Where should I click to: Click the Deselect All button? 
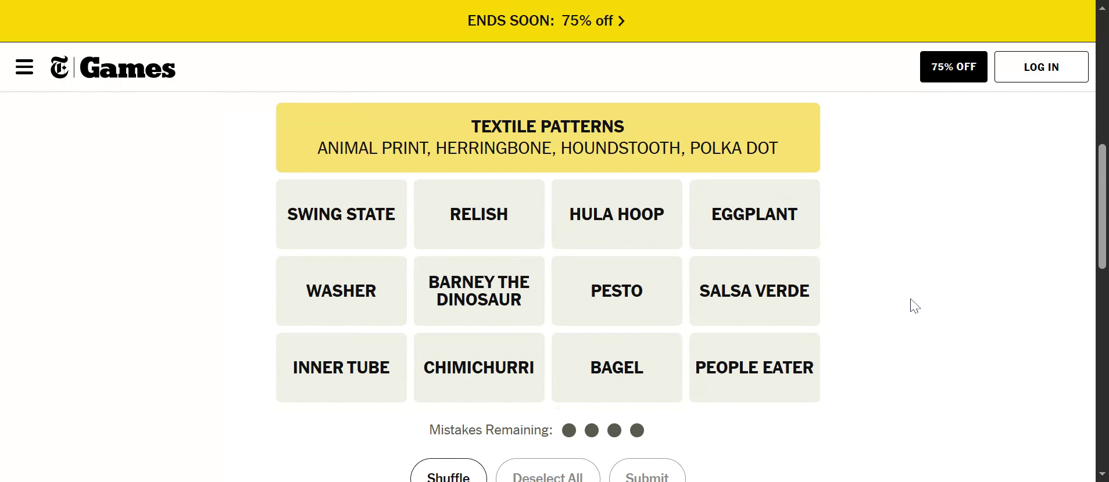click(x=548, y=473)
